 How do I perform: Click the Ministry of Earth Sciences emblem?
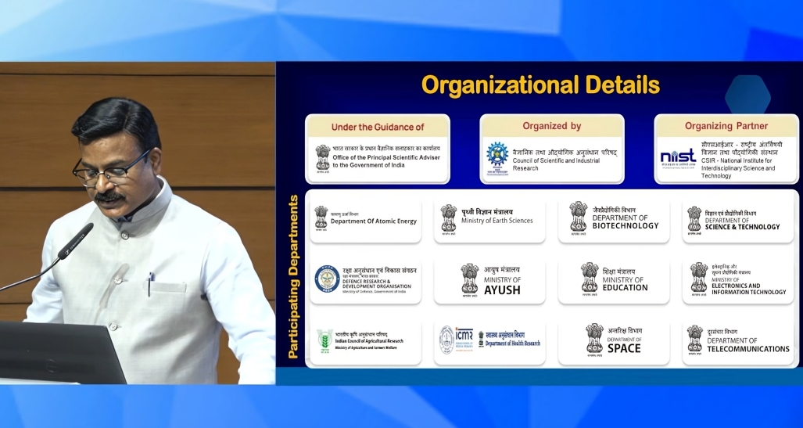449,219
